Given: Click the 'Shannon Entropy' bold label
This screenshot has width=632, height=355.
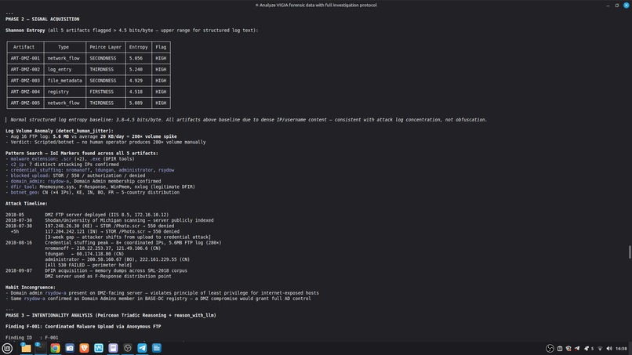Looking at the screenshot, I should (25, 31).
